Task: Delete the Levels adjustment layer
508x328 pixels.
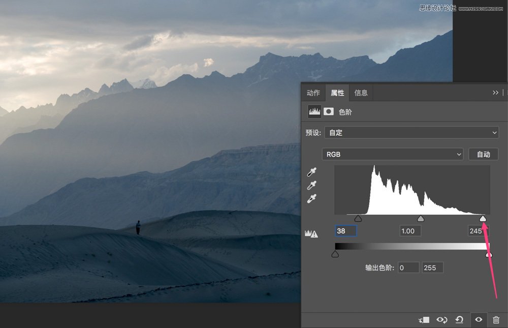Action: pyautogui.click(x=496, y=320)
